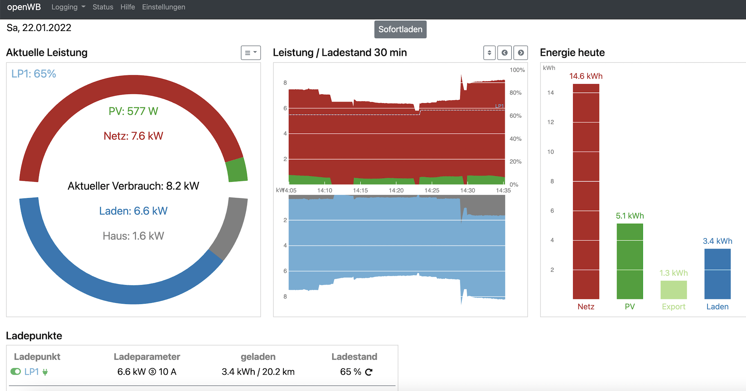Toggle the LP1 charge point switch

[16, 371]
